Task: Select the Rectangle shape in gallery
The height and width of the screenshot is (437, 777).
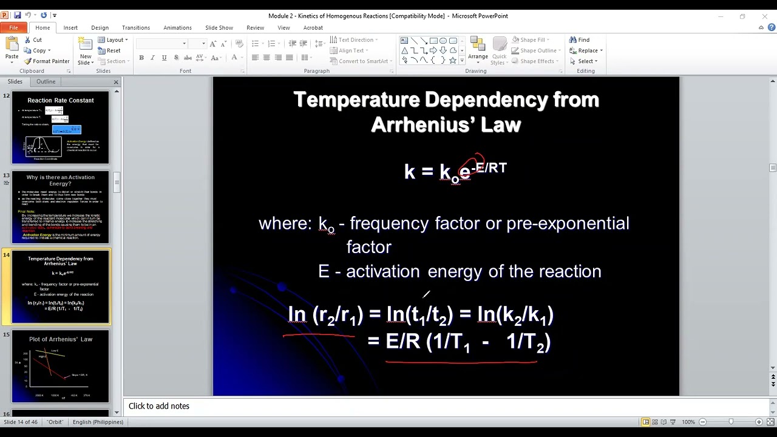Action: pyautogui.click(x=433, y=41)
